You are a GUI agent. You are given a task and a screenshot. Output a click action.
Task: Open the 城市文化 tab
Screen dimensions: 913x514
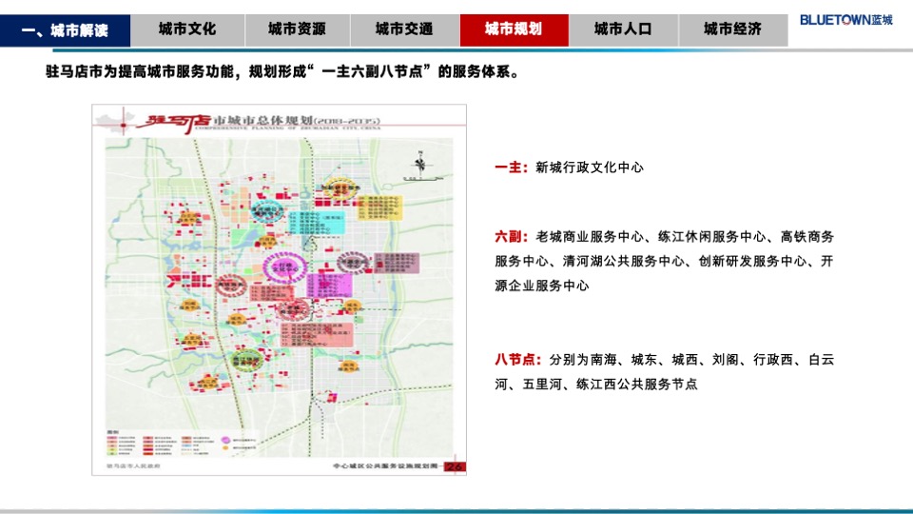186,30
